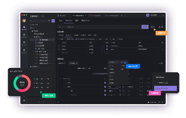Click the square icon in the id row after object
Image resolution: width=186 pixels, height=118 pixels.
120,91
